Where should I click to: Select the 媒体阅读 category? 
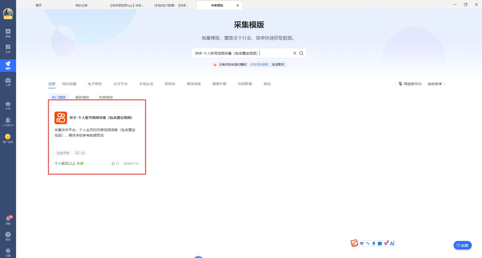[194, 84]
